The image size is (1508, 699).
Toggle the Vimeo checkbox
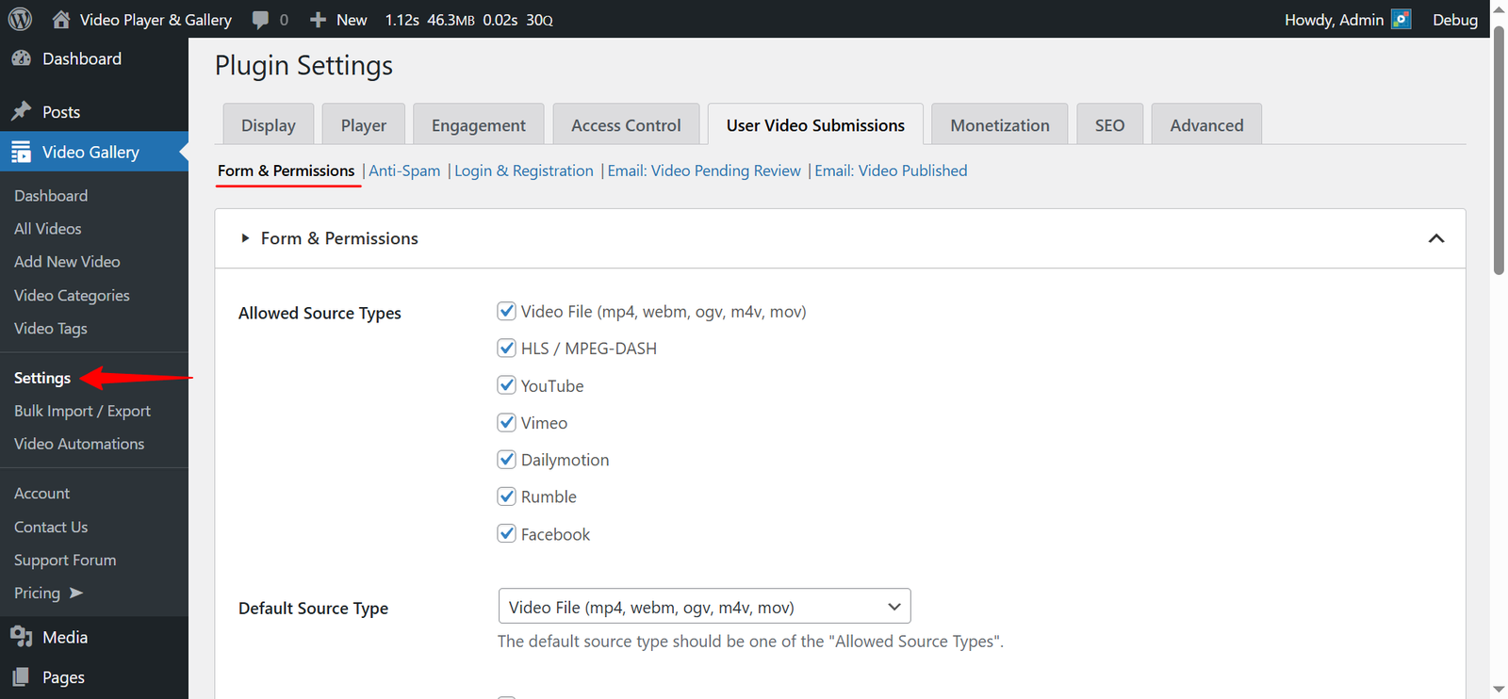point(507,422)
